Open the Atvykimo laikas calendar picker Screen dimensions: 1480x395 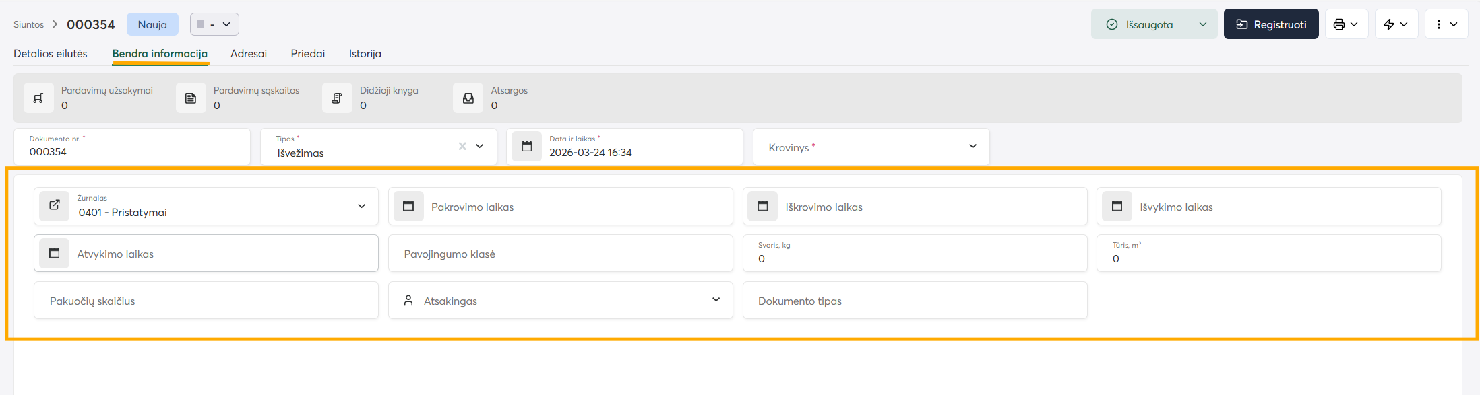[x=55, y=254]
